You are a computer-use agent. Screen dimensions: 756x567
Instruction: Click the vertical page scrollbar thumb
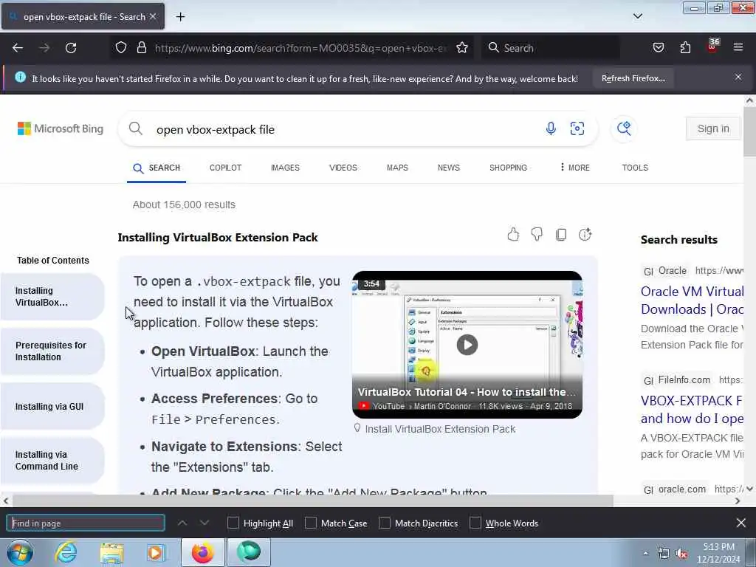(x=749, y=131)
